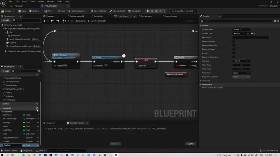Collapse the Default Value section
This screenshot has height=157, width=280.
coord(201,85)
